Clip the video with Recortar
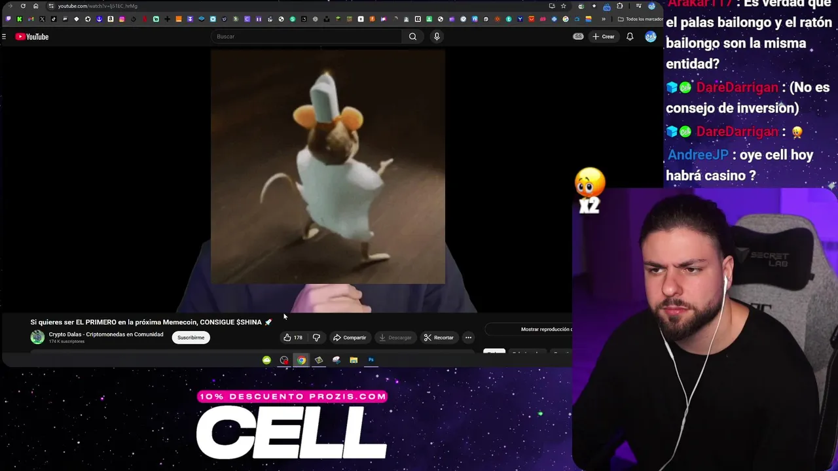This screenshot has height=471, width=838. [x=439, y=338]
